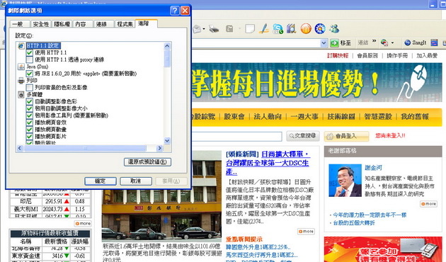The height and width of the screenshot is (262, 446).
Task: Toggle 播放網頁音效 checkbox
Action: tap(29, 123)
